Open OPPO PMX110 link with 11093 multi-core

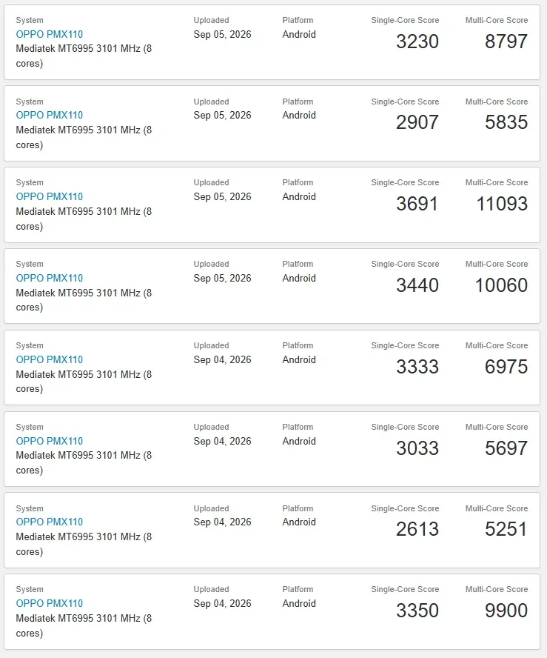coord(50,196)
